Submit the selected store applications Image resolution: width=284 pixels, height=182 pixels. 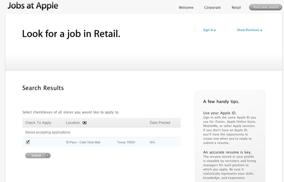coord(36,155)
